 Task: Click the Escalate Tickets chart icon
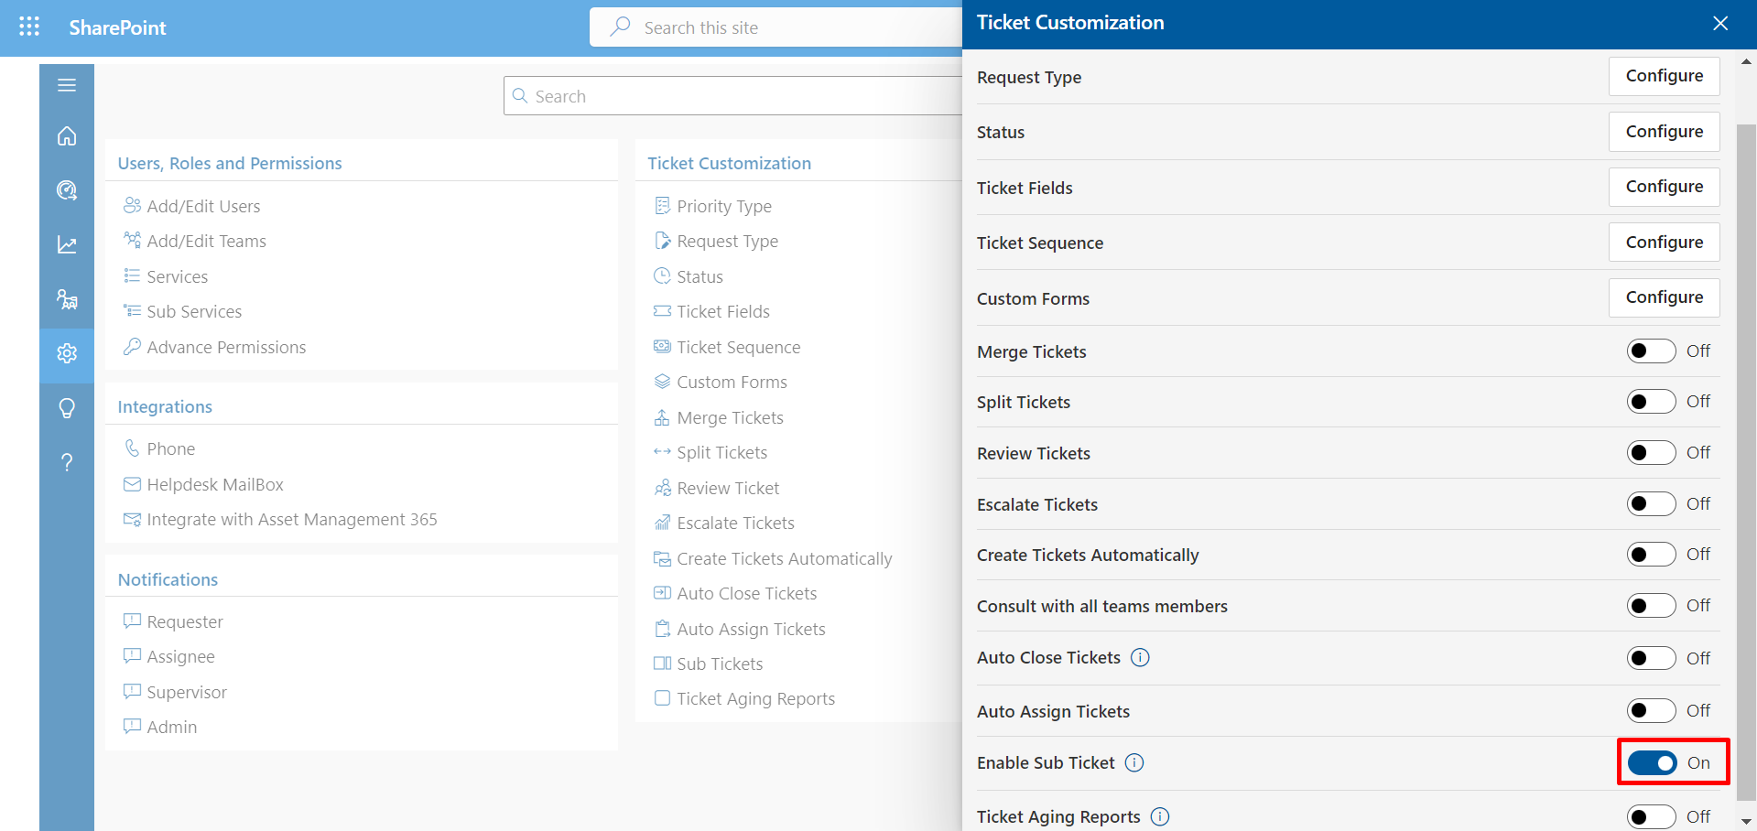(663, 523)
